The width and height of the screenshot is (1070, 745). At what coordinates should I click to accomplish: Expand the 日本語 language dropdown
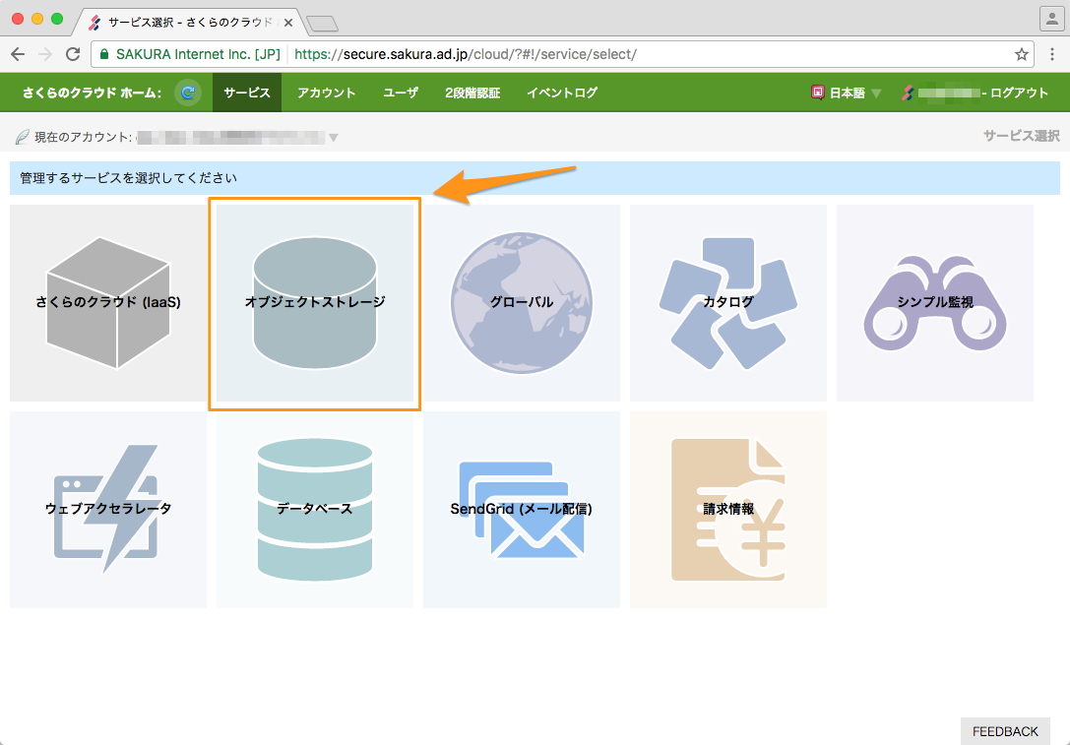tap(847, 93)
